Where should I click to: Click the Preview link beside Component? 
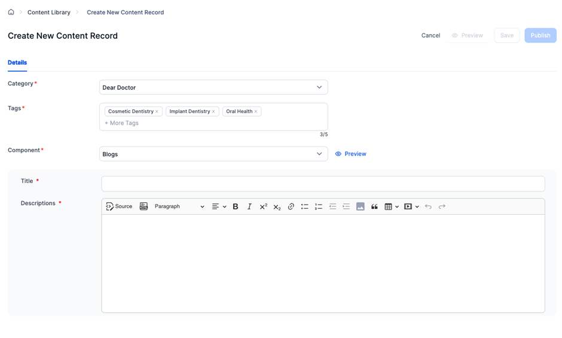[350, 154]
